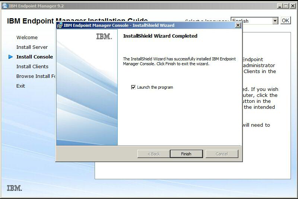The width and height of the screenshot is (298, 199).
Task: Open the Browse Install Folders sidebar item
Action: pyautogui.click(x=36, y=76)
